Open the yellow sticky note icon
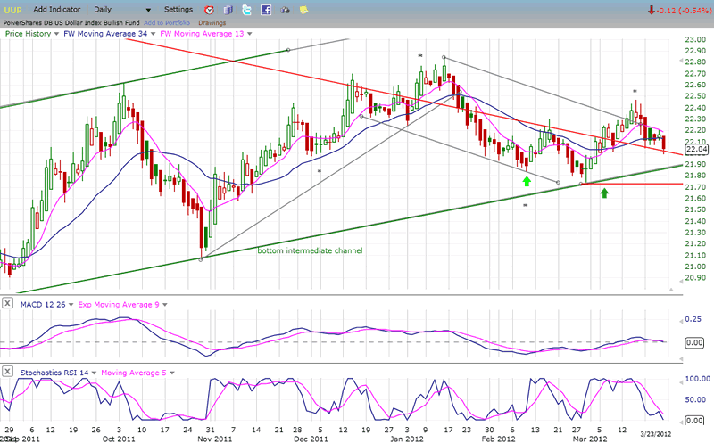The image size is (714, 443). point(303,10)
